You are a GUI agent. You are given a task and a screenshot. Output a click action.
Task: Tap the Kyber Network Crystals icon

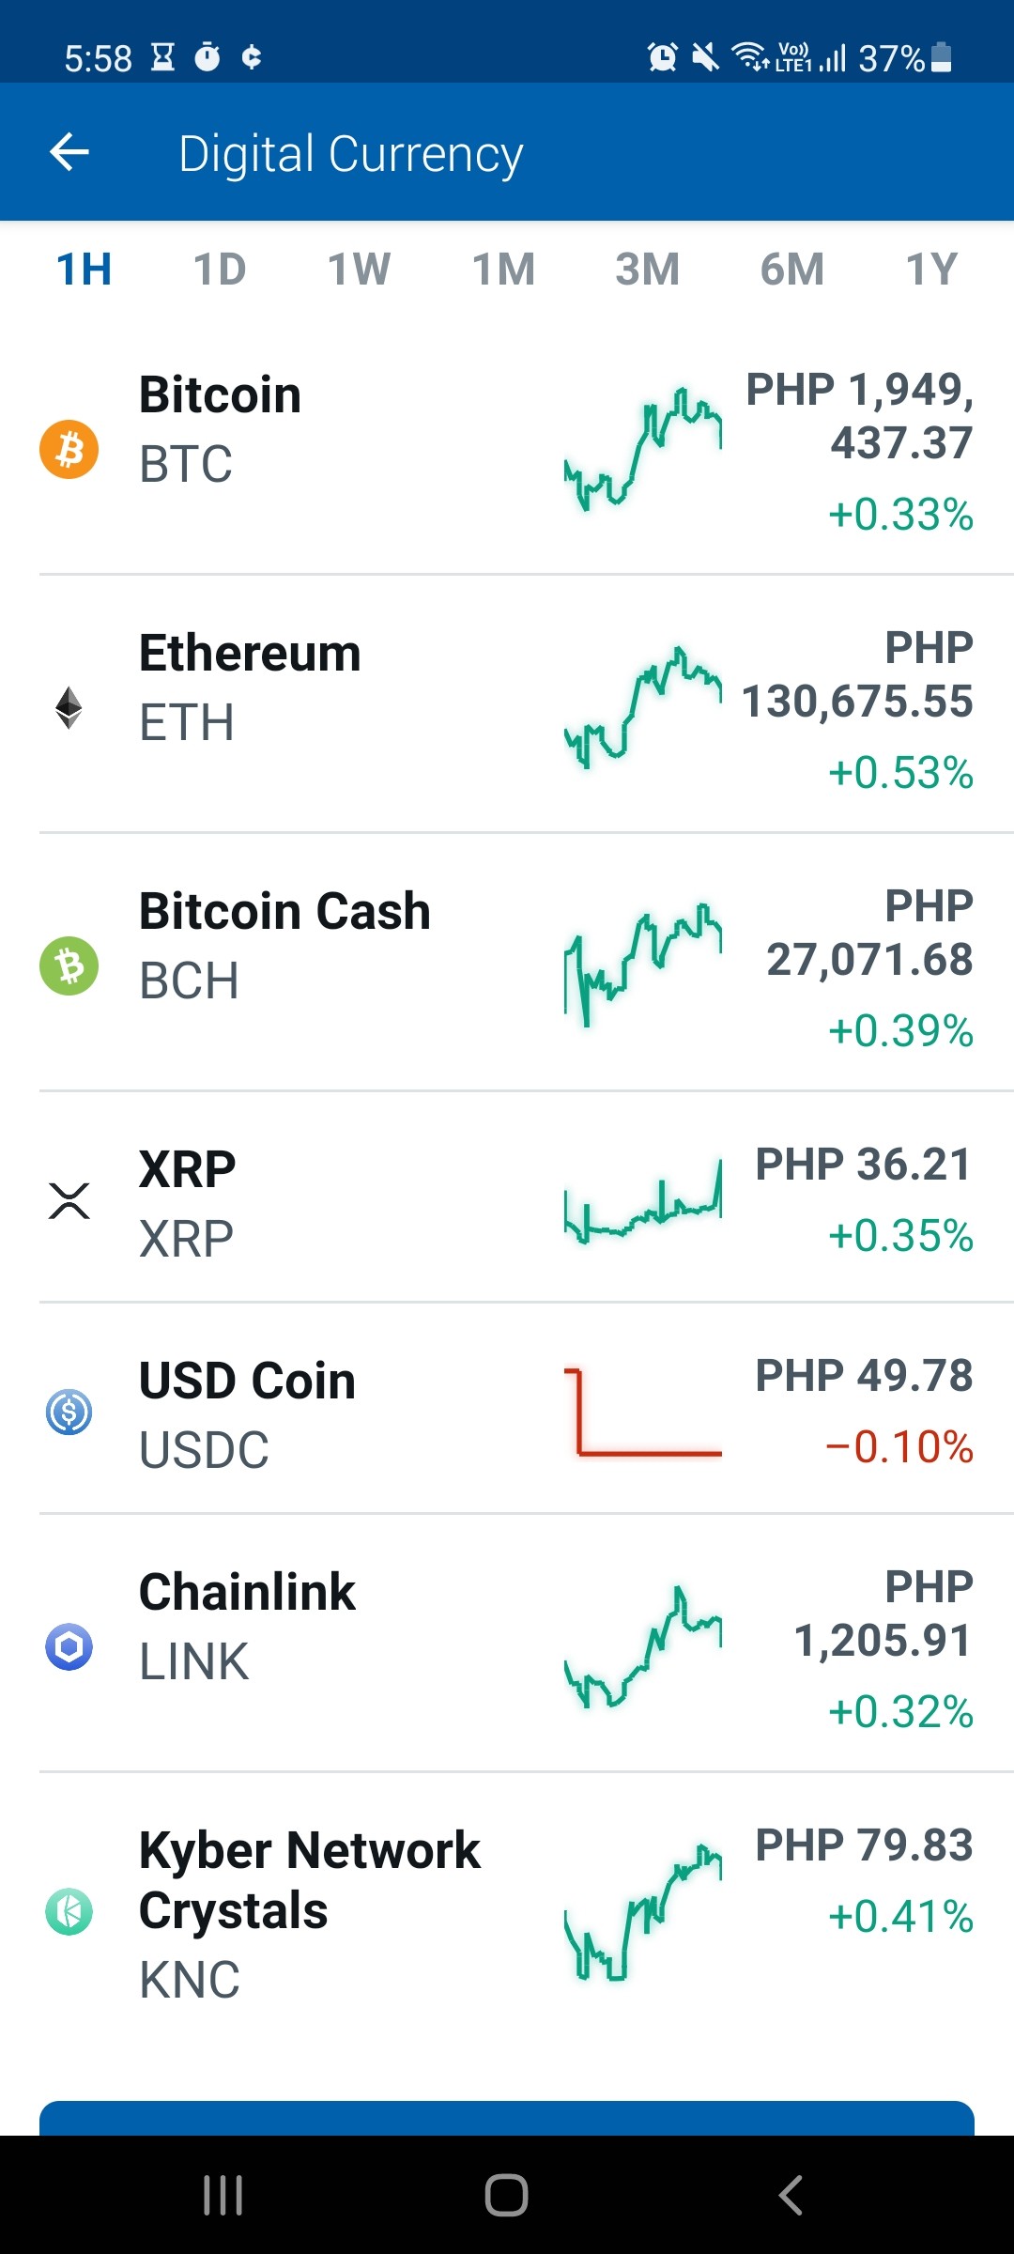point(69,1911)
